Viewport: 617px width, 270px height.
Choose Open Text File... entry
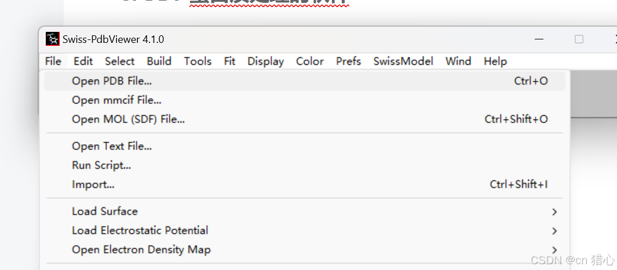coord(305,146)
